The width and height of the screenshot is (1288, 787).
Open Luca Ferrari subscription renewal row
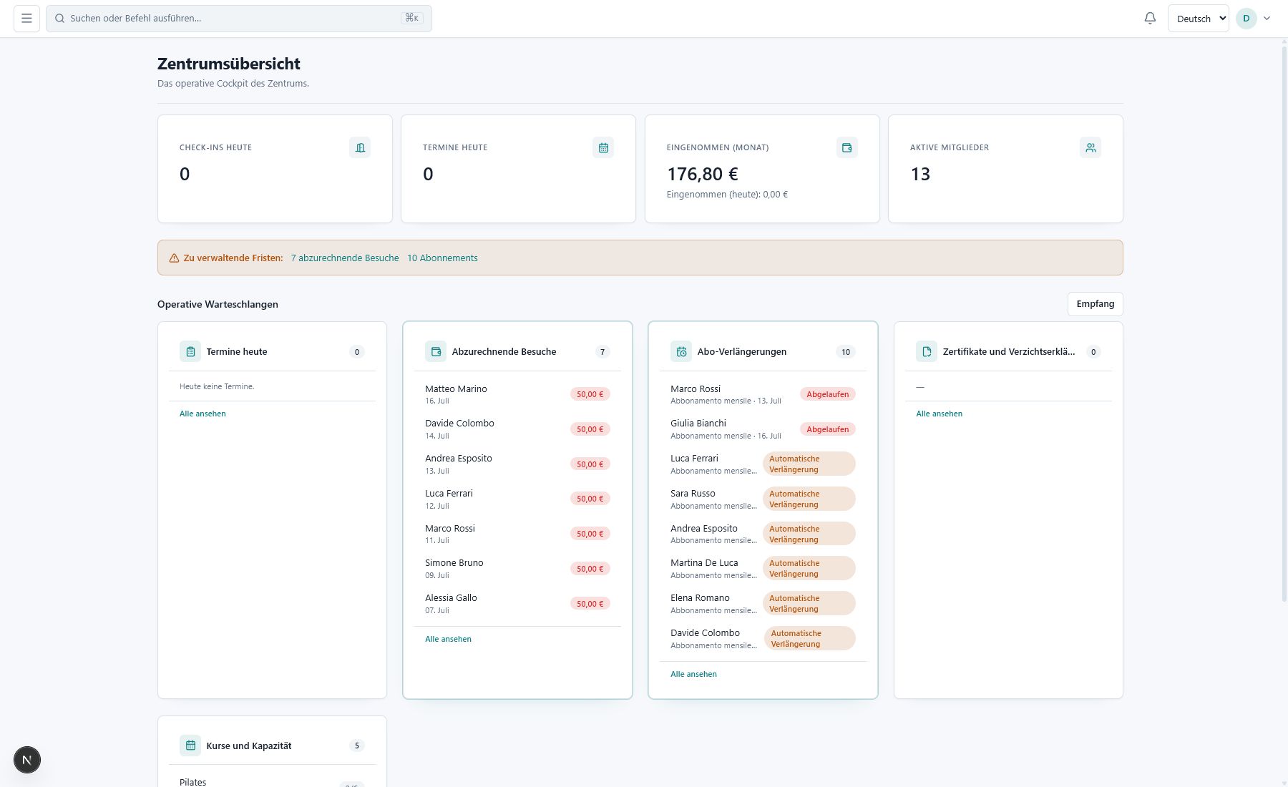point(763,464)
